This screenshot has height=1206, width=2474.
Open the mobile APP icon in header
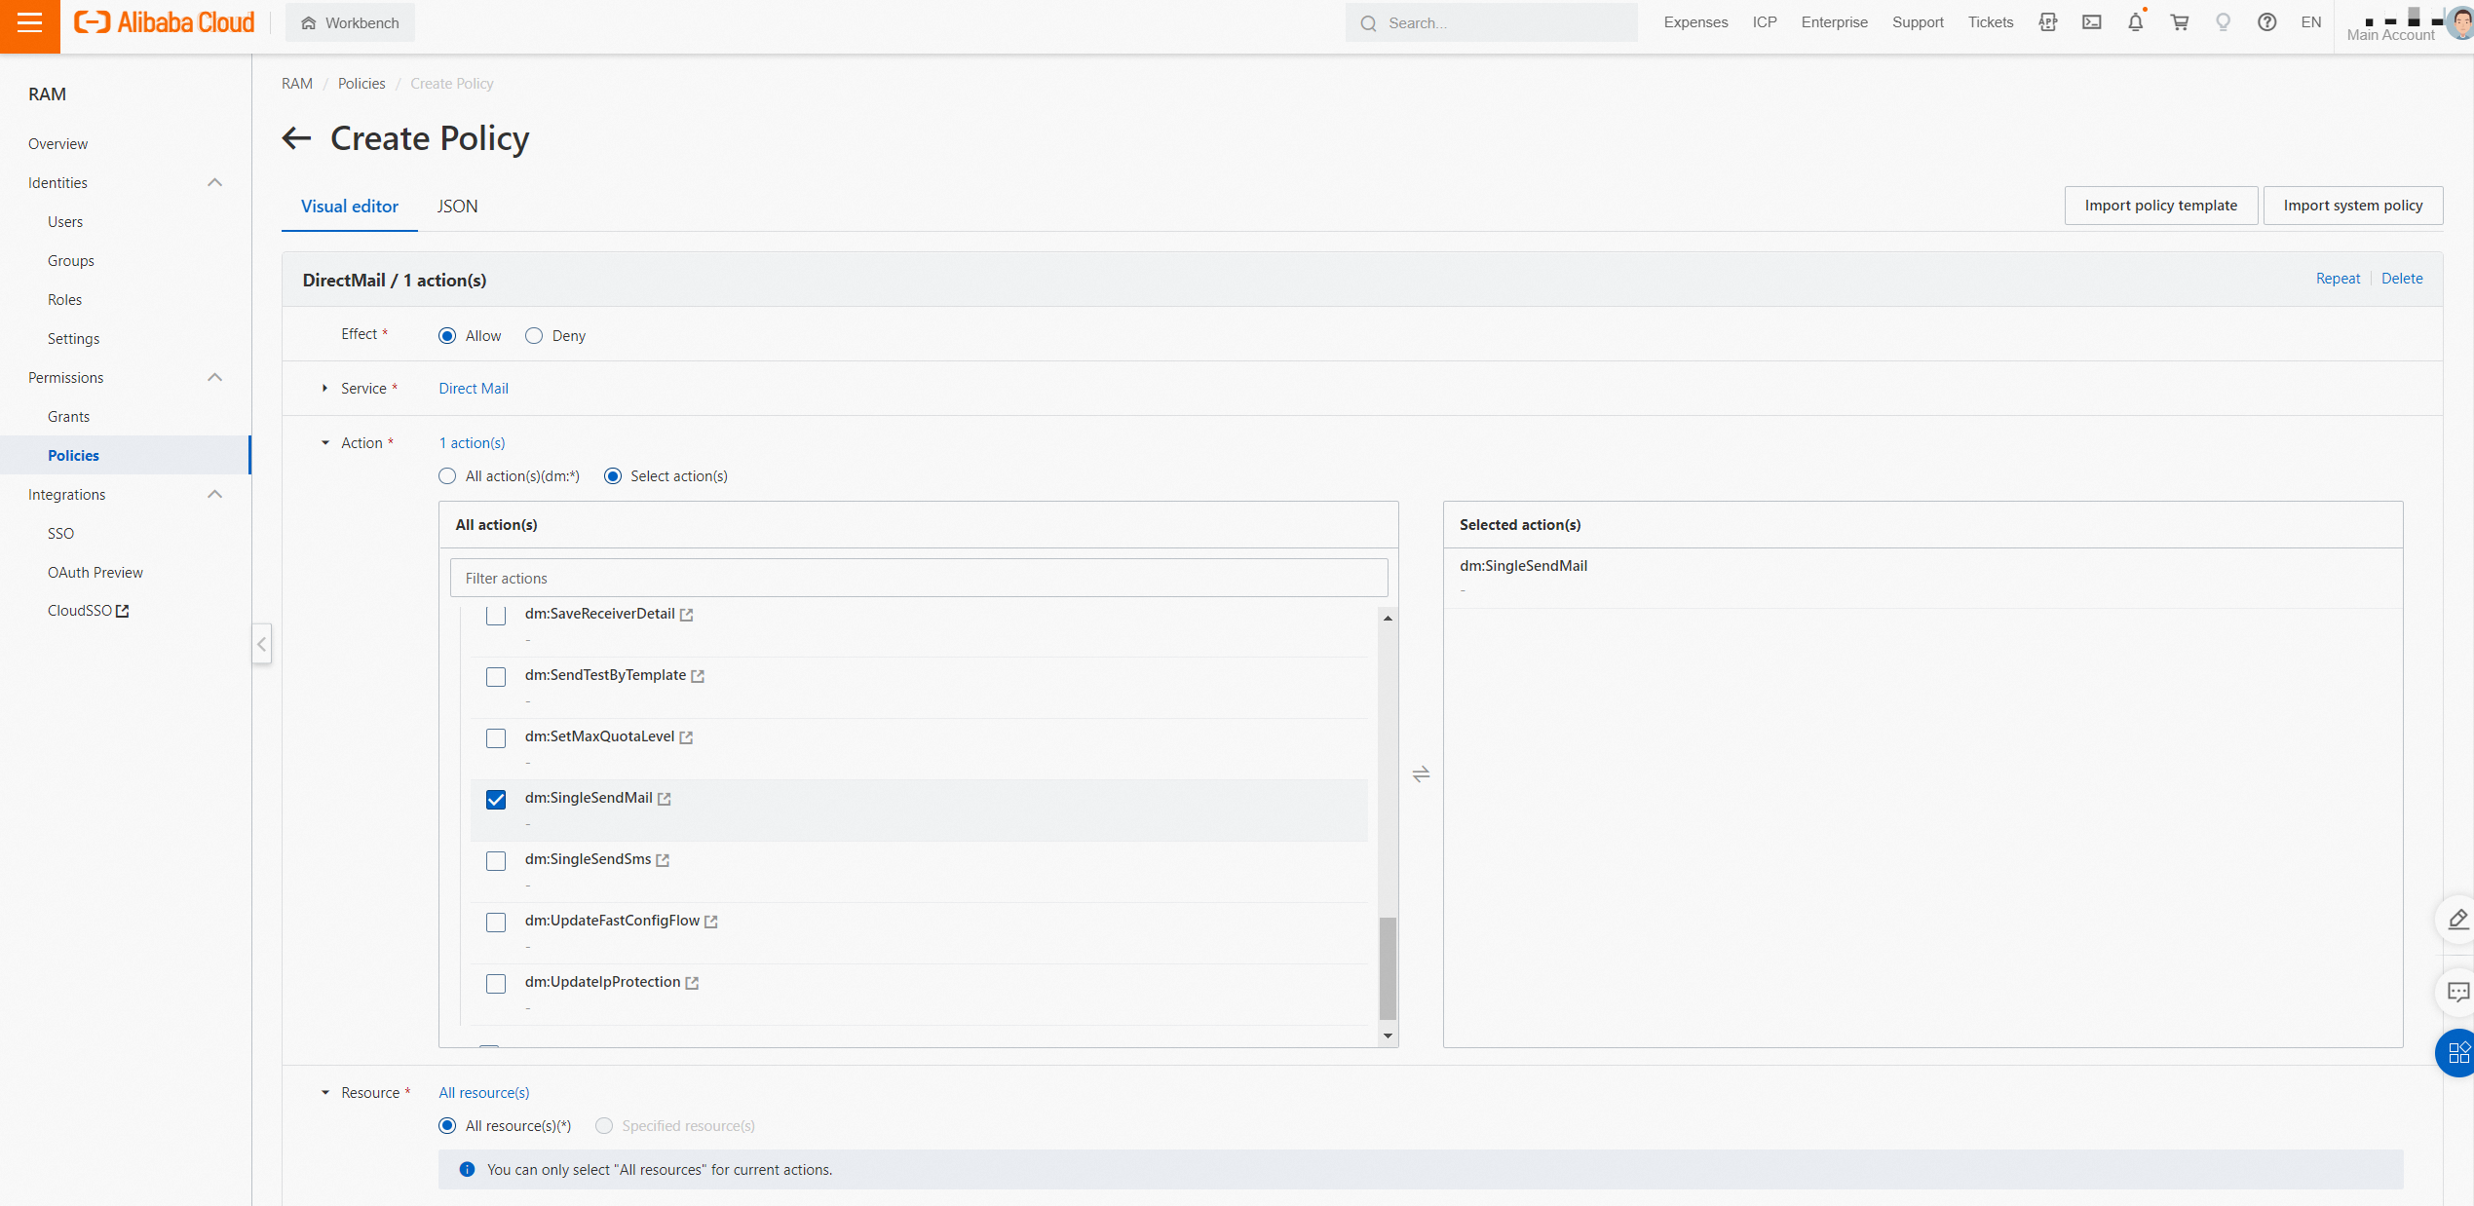[x=2048, y=22]
